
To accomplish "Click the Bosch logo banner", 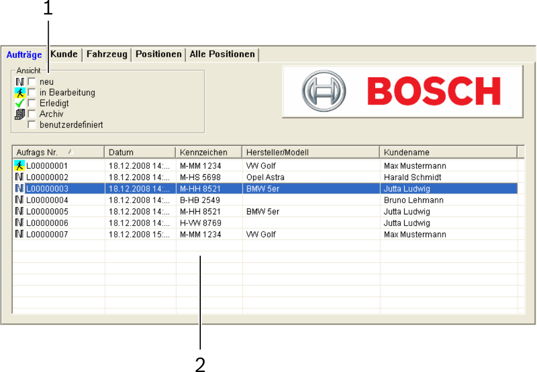I will [x=403, y=92].
